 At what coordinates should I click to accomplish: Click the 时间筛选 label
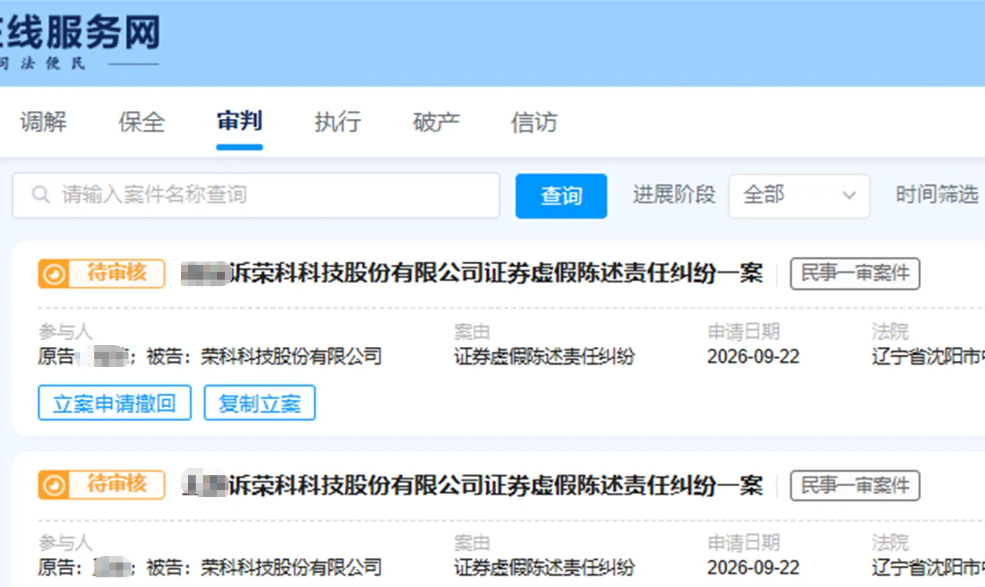point(937,194)
